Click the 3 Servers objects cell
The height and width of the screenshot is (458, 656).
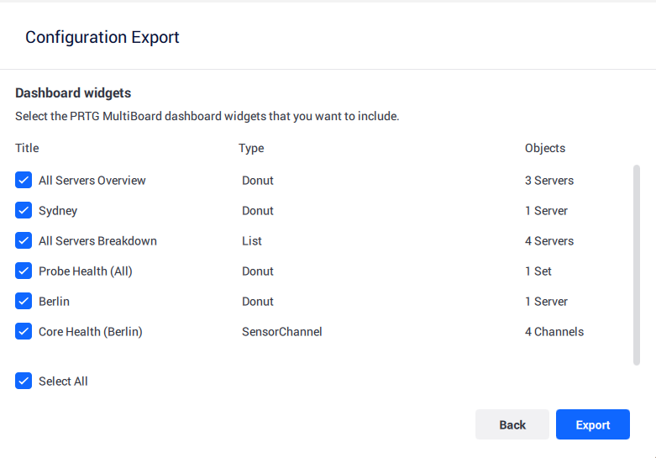(548, 181)
